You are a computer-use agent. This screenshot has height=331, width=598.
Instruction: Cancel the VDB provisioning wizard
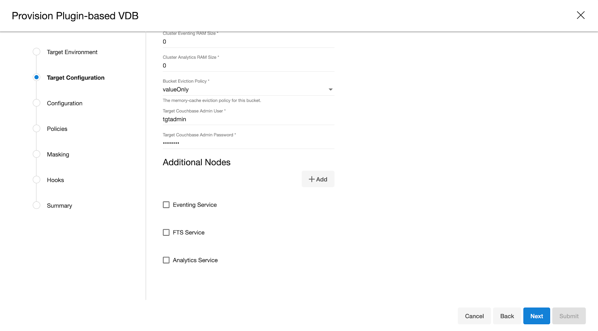point(474,316)
